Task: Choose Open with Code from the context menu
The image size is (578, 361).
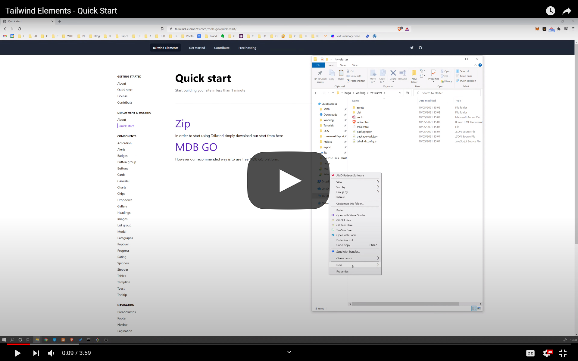Action: (x=355, y=235)
